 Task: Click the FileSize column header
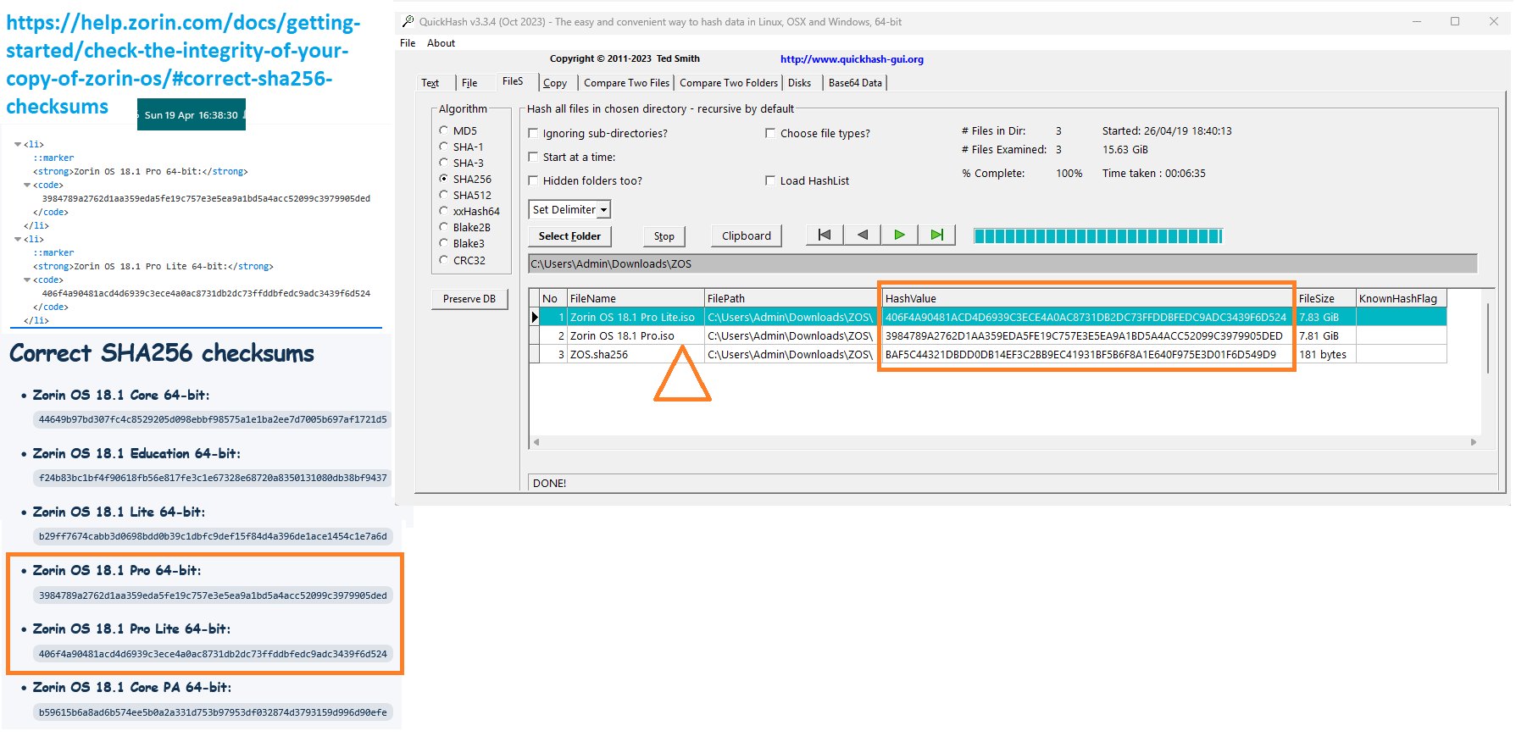pyautogui.click(x=1325, y=298)
